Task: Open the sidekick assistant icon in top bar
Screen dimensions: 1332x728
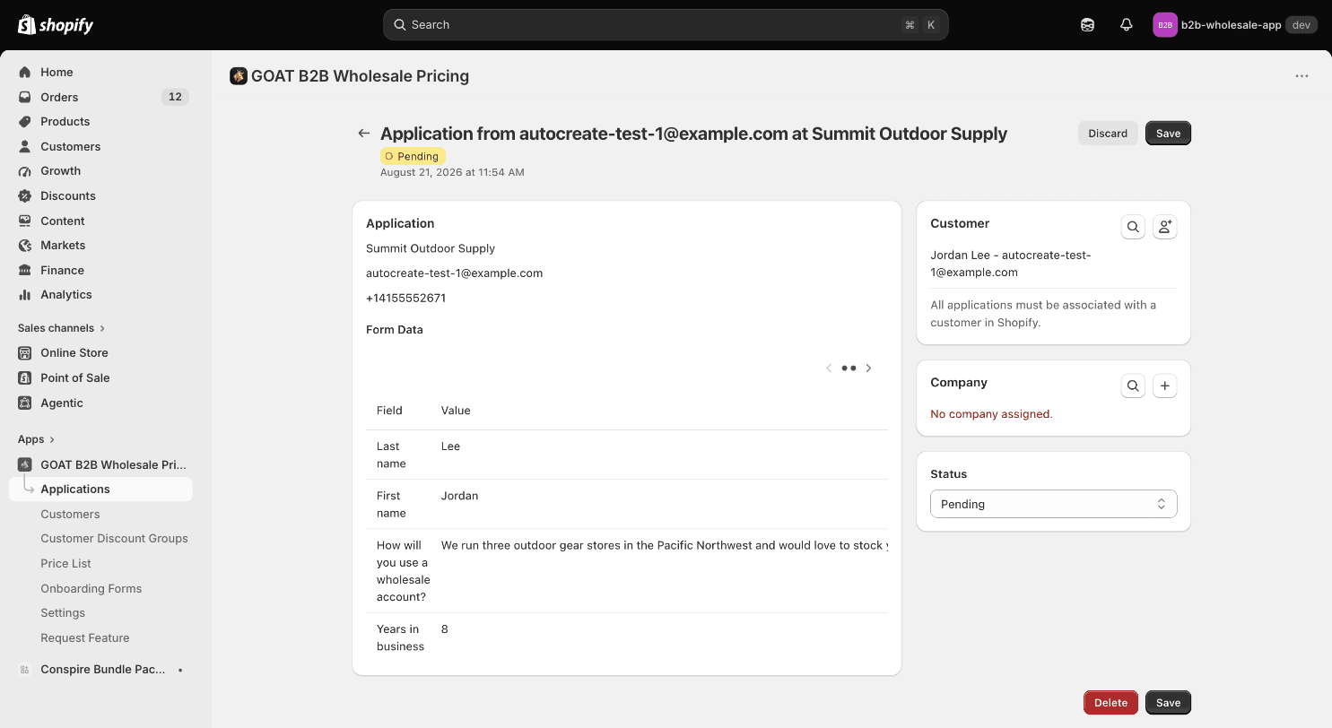Action: pos(1087,25)
